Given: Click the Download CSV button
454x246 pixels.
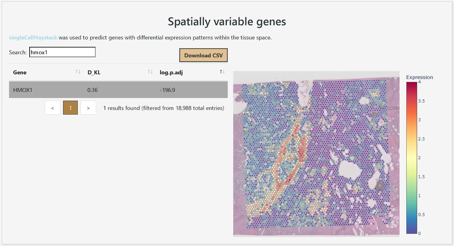Looking at the screenshot, I should click(203, 55).
